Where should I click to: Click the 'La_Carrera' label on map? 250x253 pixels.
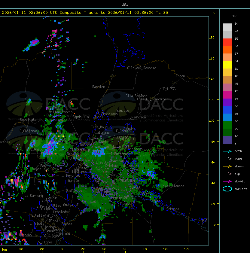click(34, 196)
